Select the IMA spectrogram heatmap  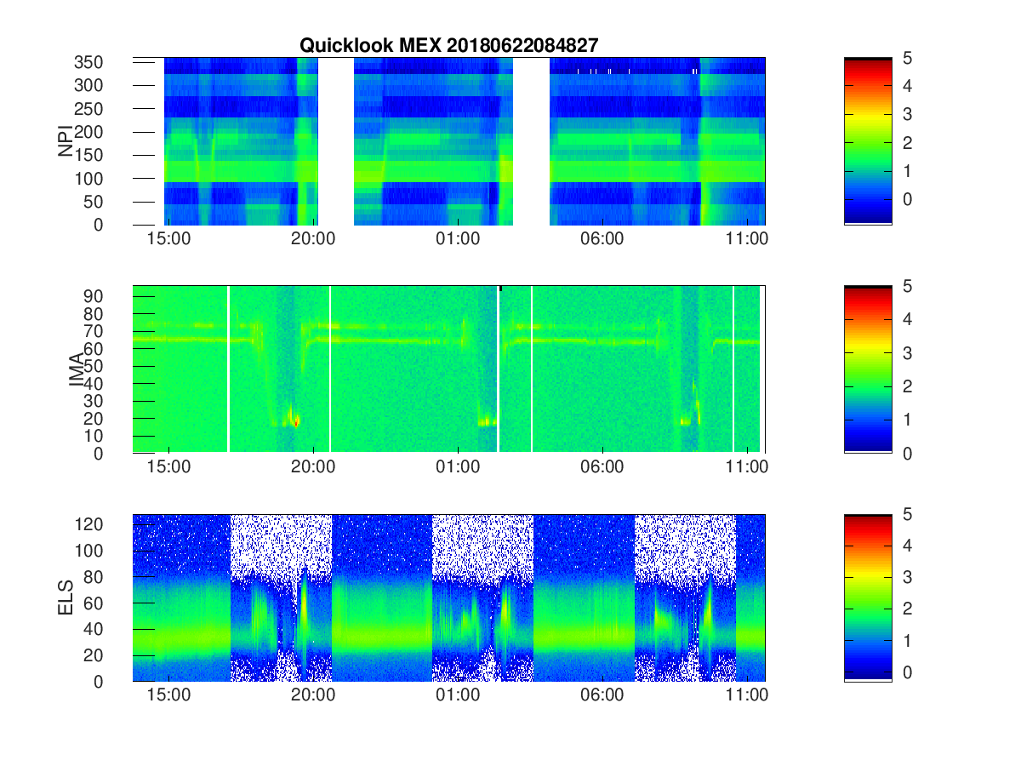[x=449, y=369]
